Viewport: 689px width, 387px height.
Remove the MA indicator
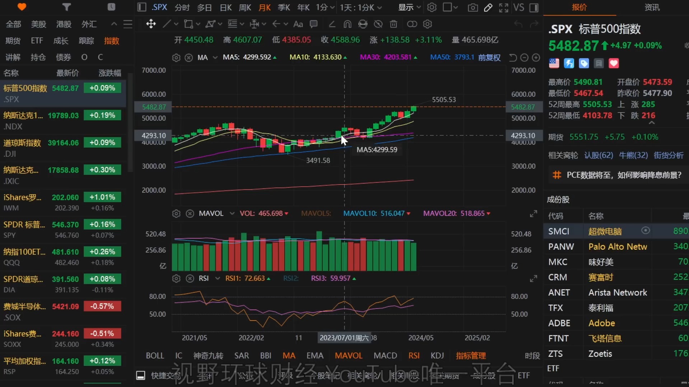tap(189, 57)
